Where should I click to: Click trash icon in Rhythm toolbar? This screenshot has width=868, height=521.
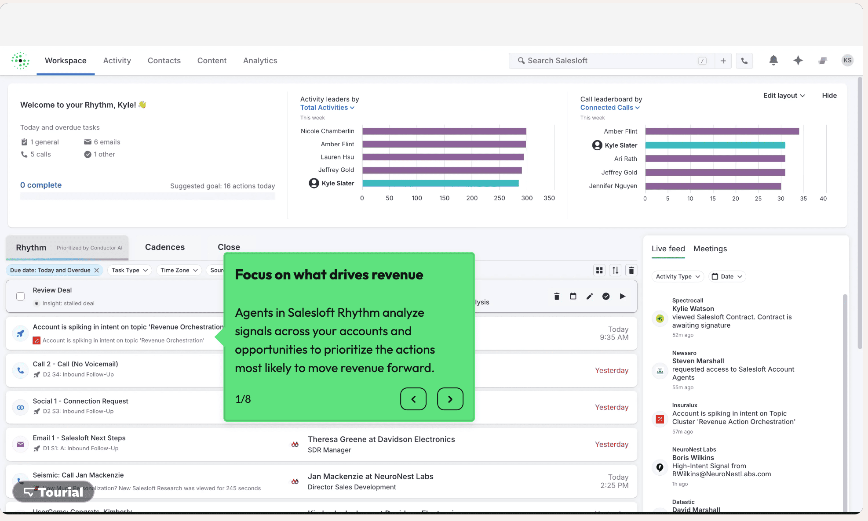pyautogui.click(x=631, y=270)
